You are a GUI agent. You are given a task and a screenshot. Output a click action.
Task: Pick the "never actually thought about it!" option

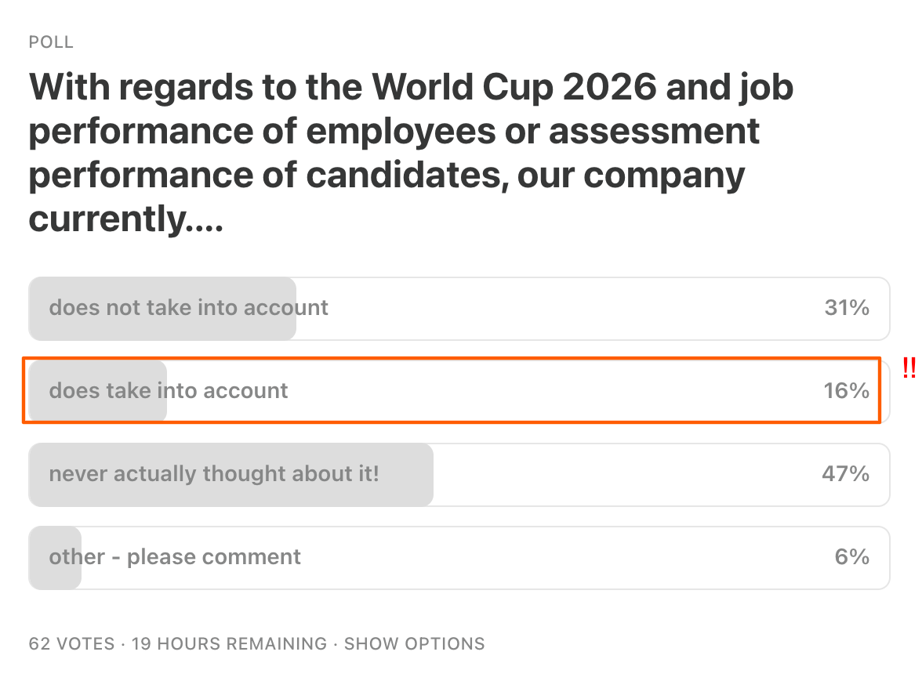(459, 474)
